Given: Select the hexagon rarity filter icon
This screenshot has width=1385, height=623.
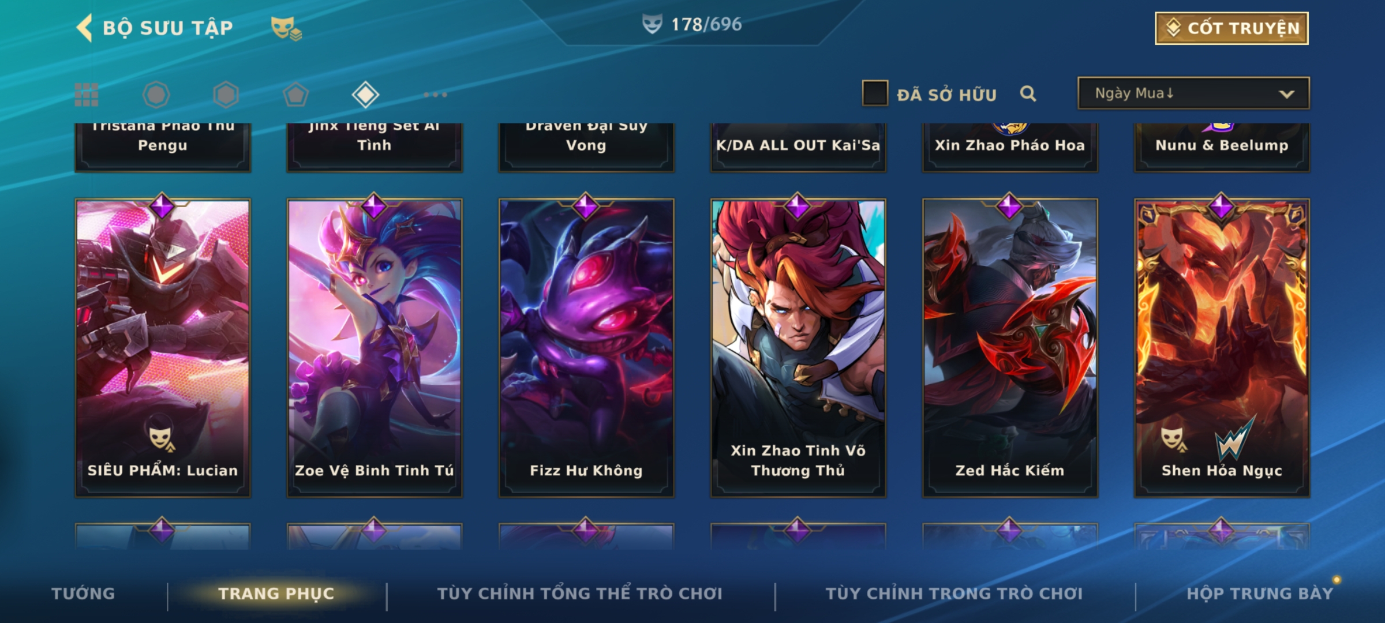Looking at the screenshot, I should (x=226, y=95).
